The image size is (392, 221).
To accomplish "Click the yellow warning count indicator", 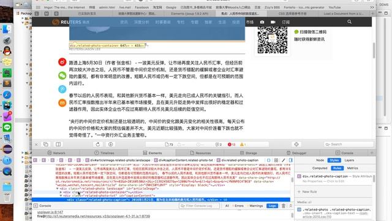I will point(243,144).
